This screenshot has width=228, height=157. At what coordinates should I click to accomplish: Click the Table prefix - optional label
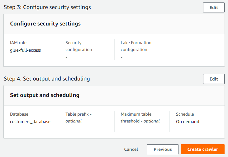78,118
